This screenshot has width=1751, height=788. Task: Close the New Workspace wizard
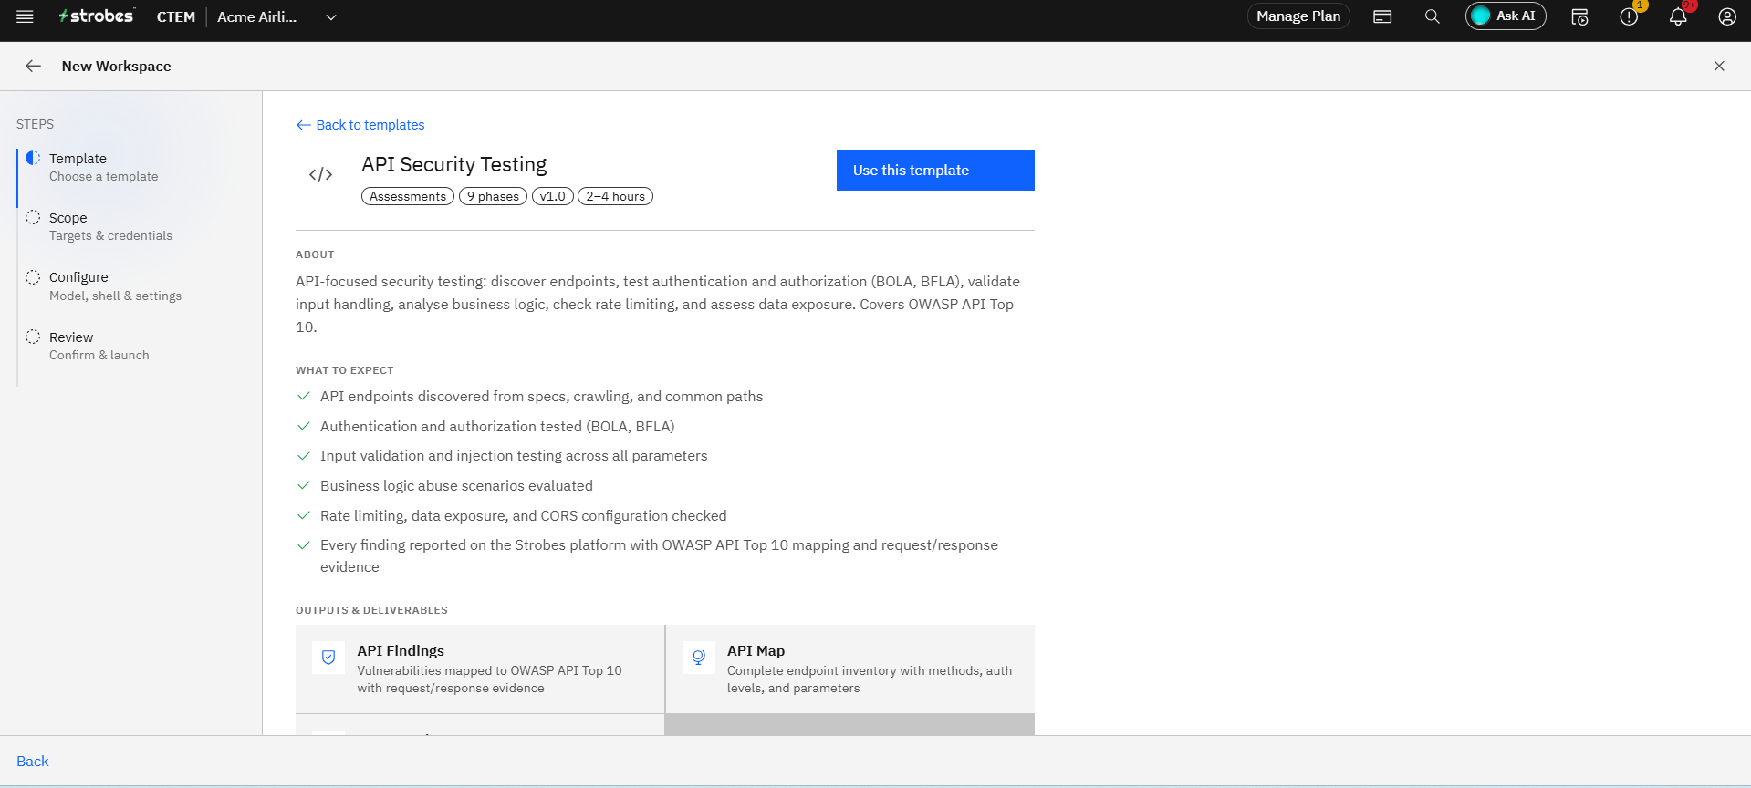click(1719, 66)
